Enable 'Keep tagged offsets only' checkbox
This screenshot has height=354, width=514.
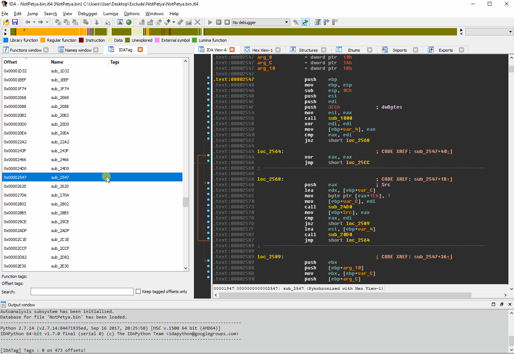tap(138, 292)
